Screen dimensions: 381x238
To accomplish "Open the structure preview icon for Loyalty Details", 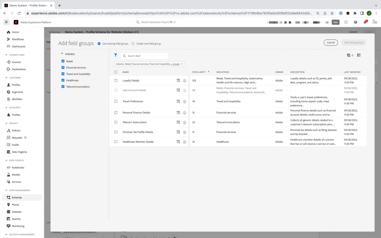I will 178,81.
